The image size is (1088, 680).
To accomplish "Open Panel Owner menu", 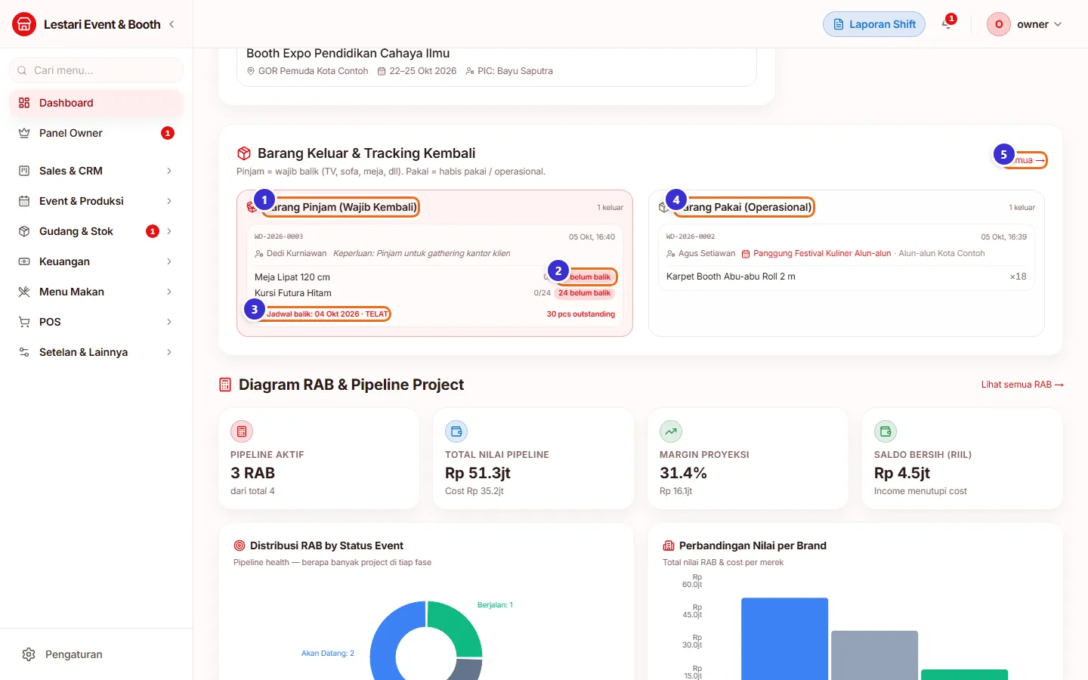I will (x=97, y=133).
